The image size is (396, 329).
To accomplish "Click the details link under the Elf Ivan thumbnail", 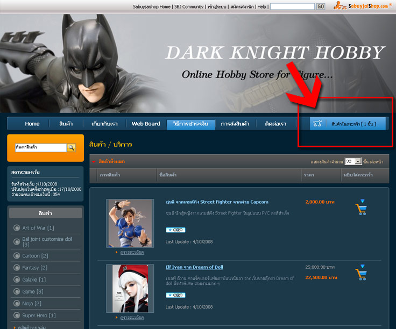I will [132, 317].
